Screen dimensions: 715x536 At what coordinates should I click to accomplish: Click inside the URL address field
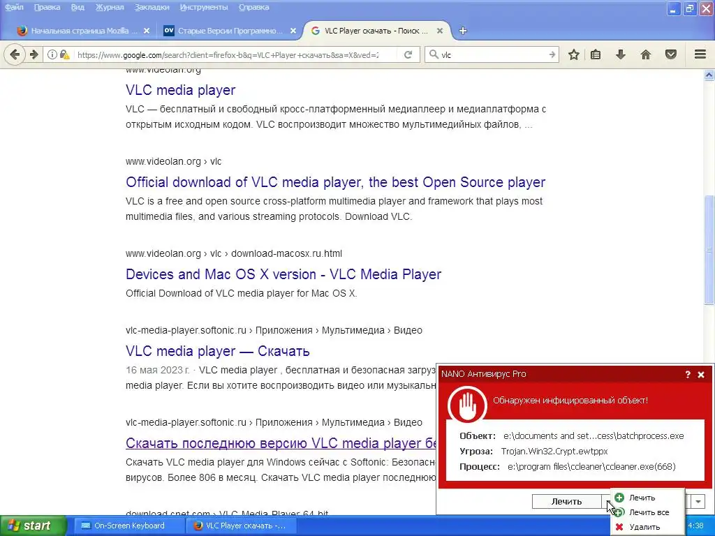tap(228, 54)
